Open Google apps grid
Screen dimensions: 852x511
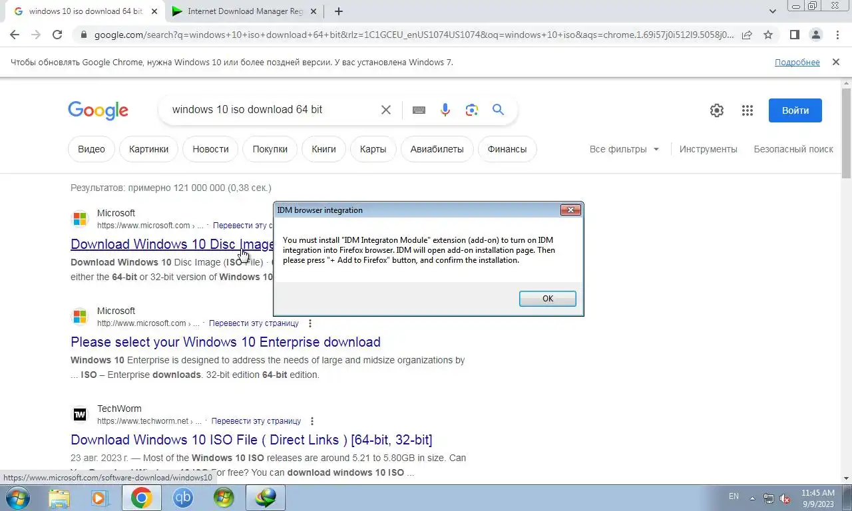[x=747, y=110]
